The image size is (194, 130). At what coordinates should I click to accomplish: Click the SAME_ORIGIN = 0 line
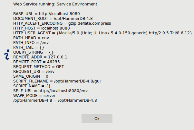(31, 76)
